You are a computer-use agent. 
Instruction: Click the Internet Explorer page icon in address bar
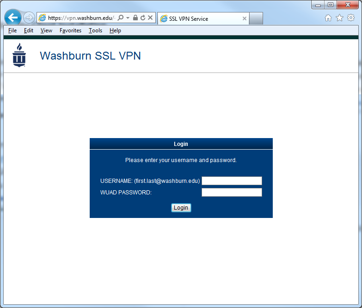(x=42, y=18)
